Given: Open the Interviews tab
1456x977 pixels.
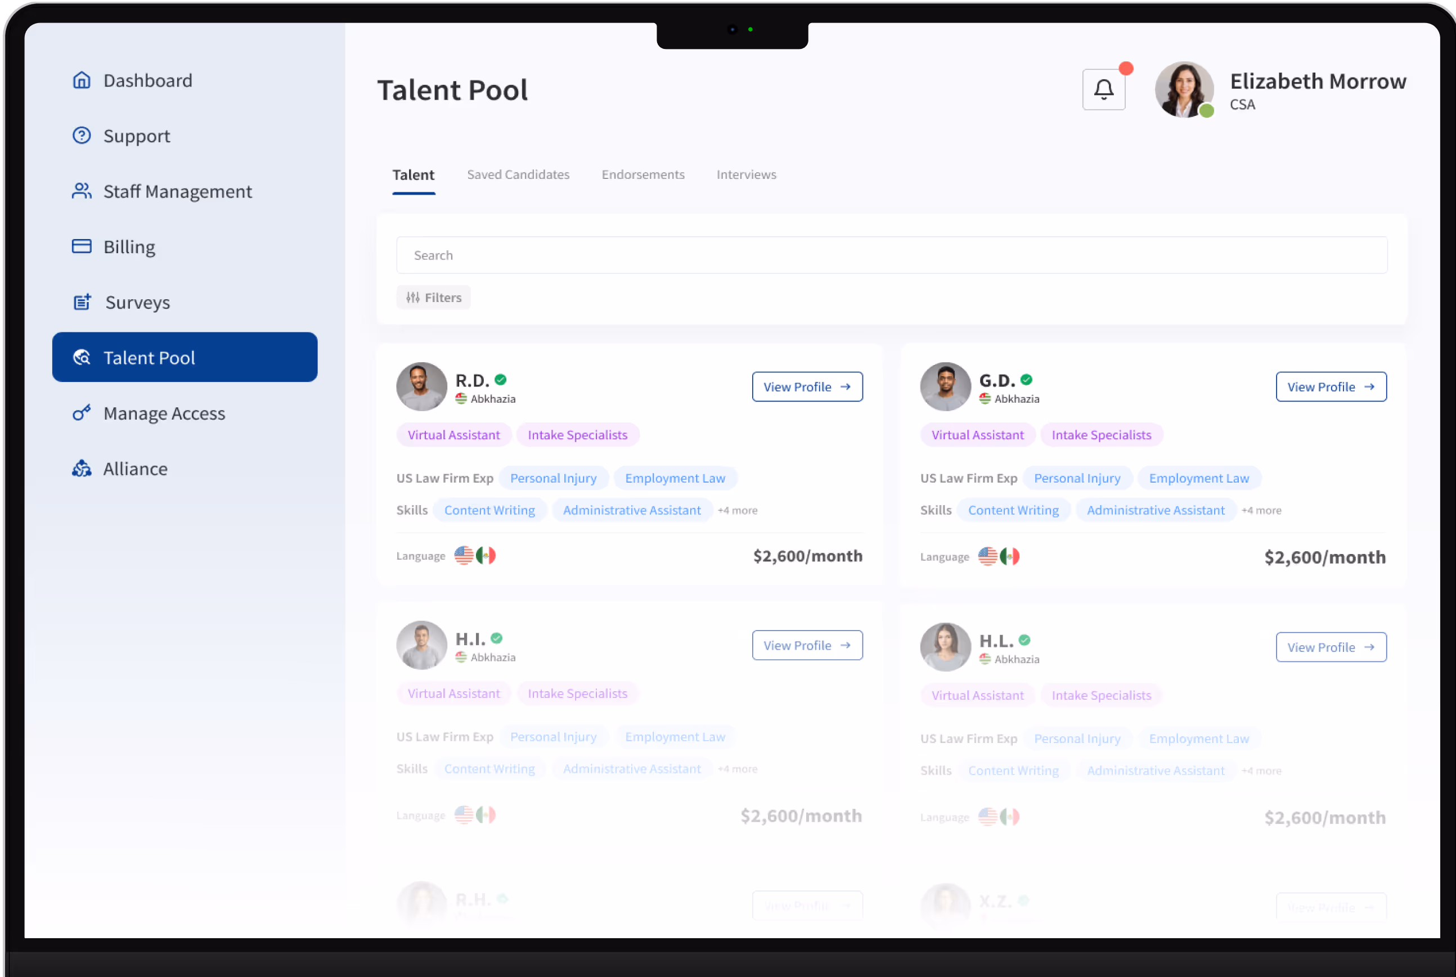Looking at the screenshot, I should coord(746,174).
